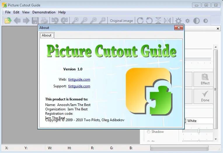Click the status bar progress bar
Viewport: 223px width, 153px height.
179,148
